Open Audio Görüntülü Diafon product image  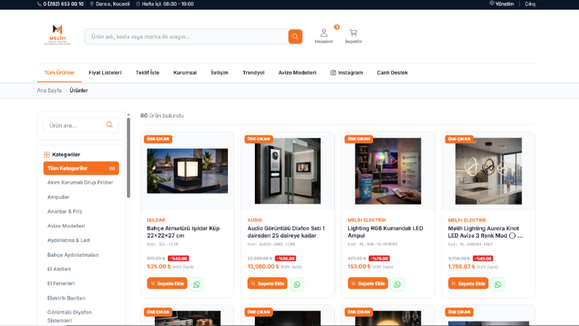pyautogui.click(x=288, y=171)
